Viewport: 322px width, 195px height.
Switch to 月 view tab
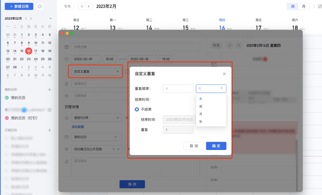[x=304, y=6]
